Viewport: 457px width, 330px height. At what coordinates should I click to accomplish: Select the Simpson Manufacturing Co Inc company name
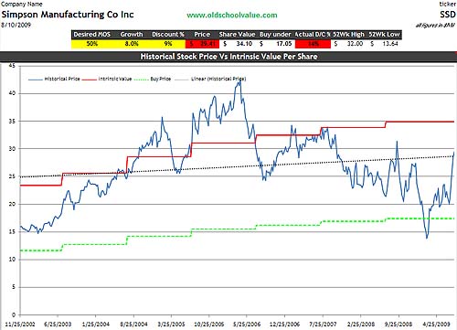[x=68, y=15]
